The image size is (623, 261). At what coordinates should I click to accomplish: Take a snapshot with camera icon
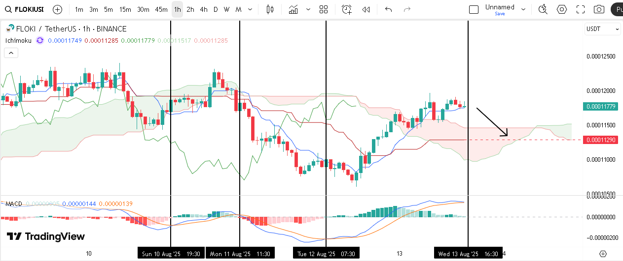point(599,9)
